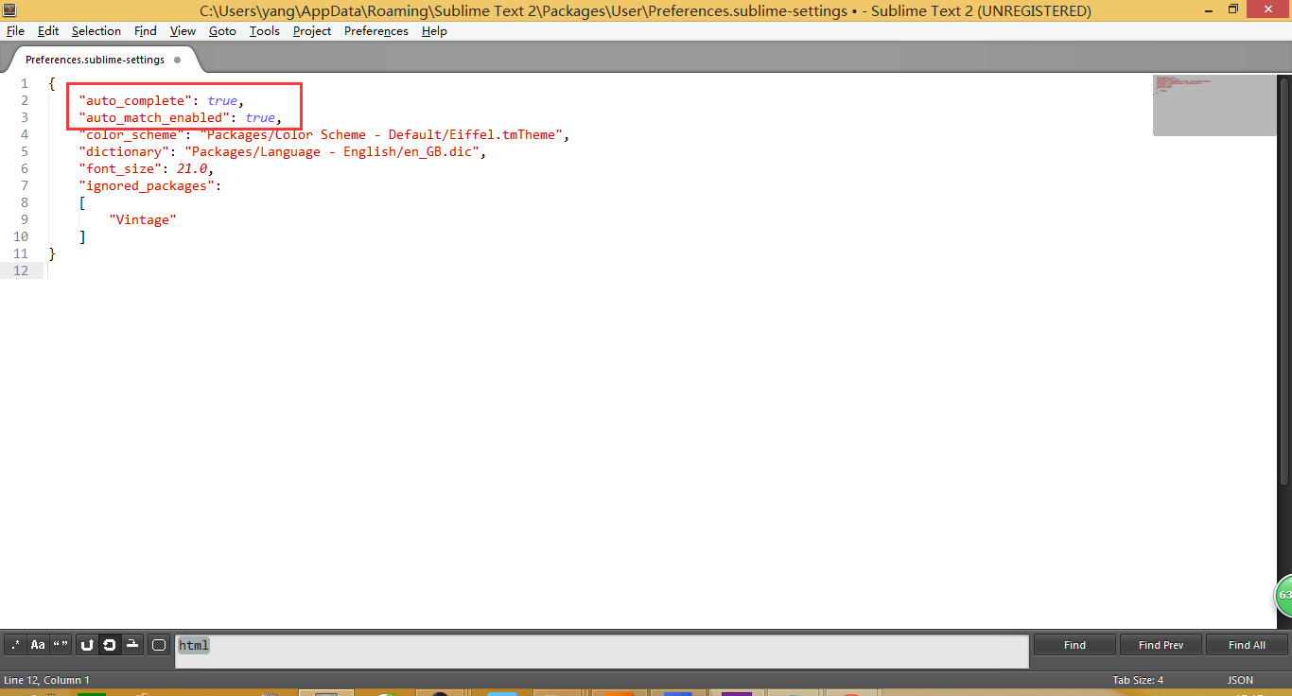Click Line 12, Column 1 status text

tap(47, 680)
